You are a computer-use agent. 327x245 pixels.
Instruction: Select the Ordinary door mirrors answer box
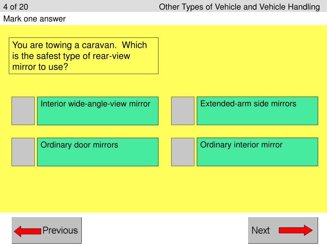point(98,152)
